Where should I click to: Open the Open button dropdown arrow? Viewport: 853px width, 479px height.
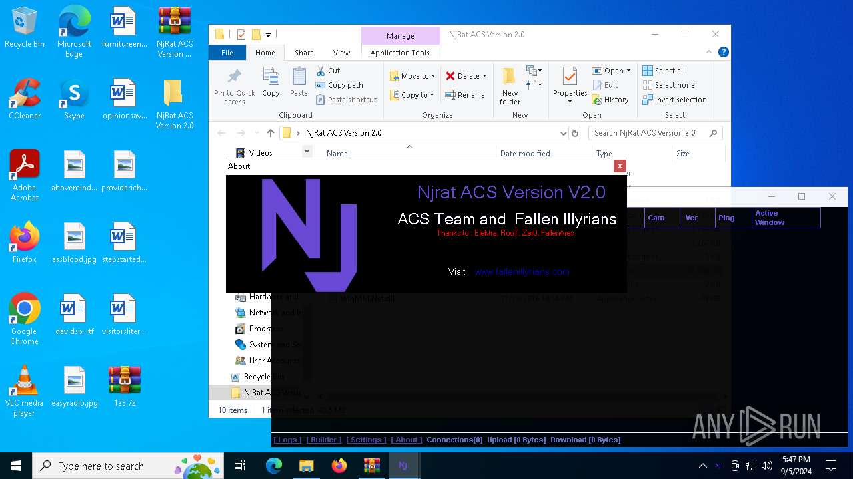tap(628, 71)
